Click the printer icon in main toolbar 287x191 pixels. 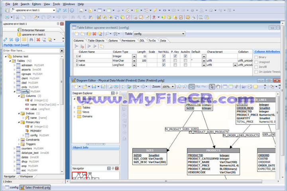pyautogui.click(x=7, y=18)
